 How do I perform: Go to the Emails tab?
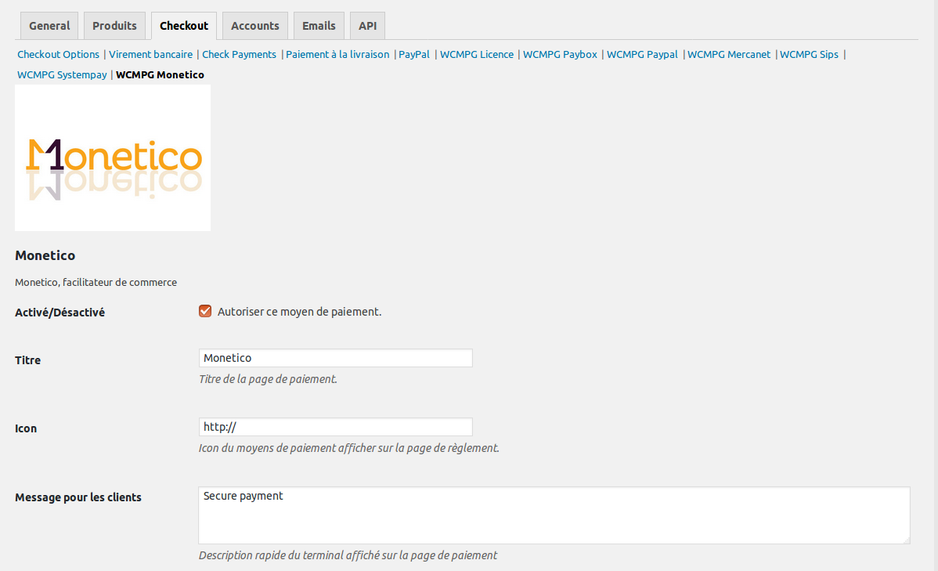point(319,26)
